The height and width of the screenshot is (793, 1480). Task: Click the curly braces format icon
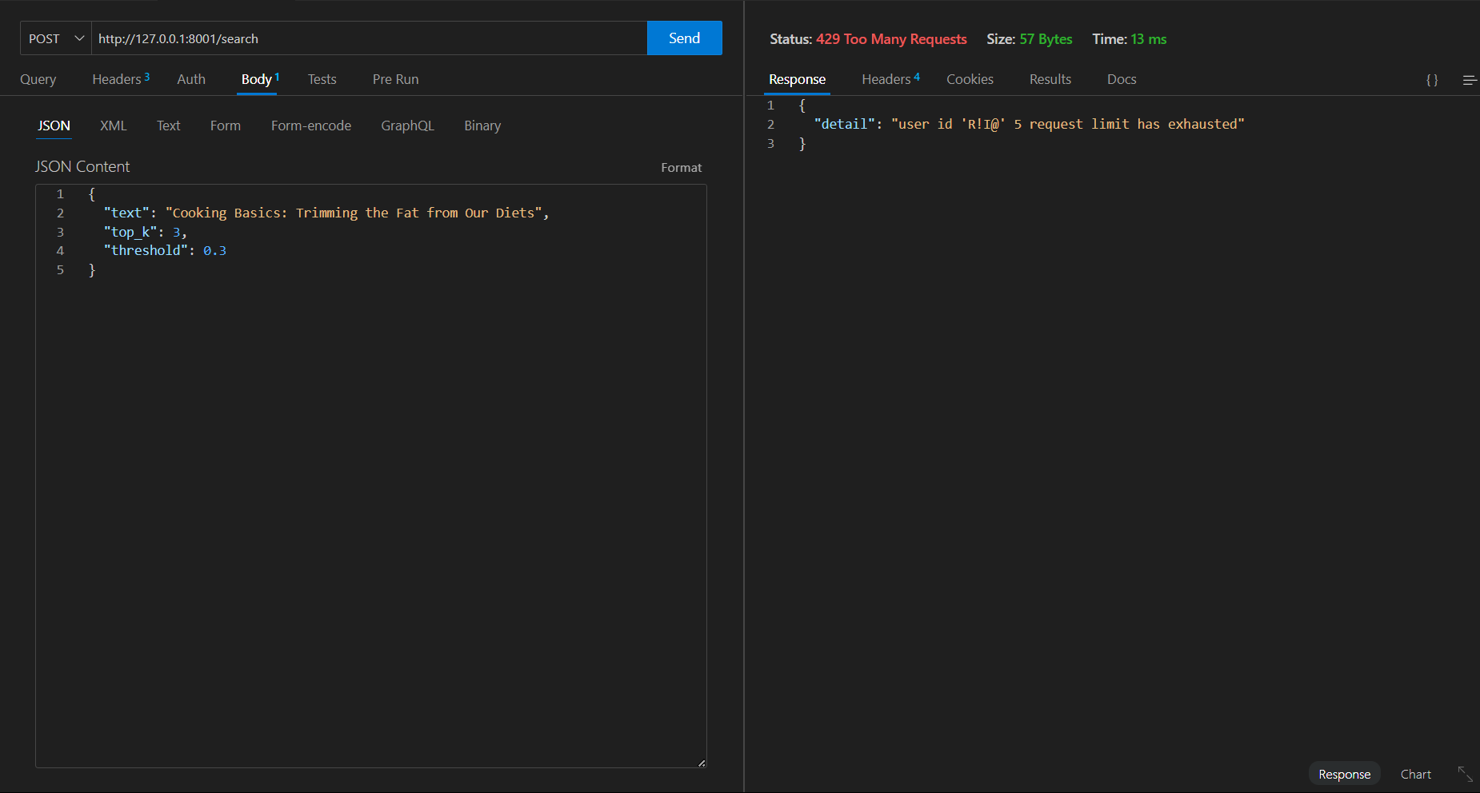tap(1432, 80)
